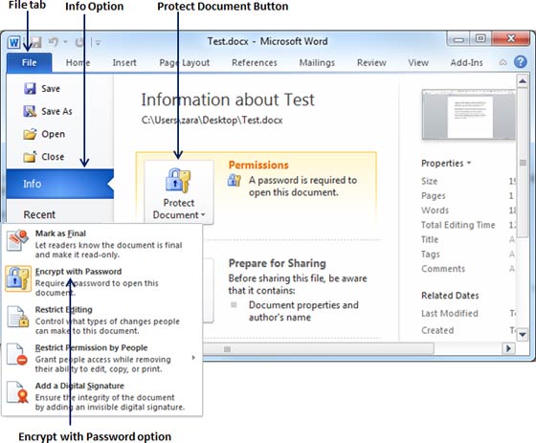This screenshot has height=443, width=536.
Task: Click the Open label in backstage menu
Action: 53,134
